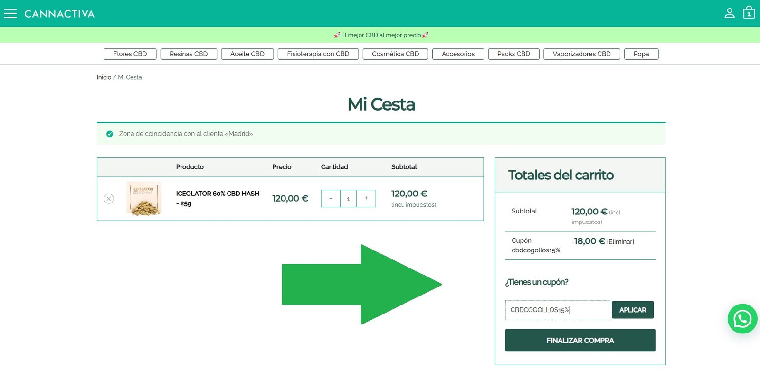The width and height of the screenshot is (760, 370).
Task: Decrease quantity with minus button
Action: [331, 198]
